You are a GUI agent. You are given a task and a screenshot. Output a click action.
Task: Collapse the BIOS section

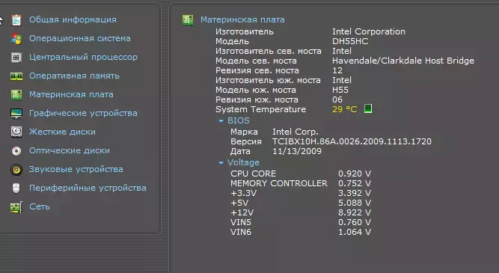tap(221, 121)
